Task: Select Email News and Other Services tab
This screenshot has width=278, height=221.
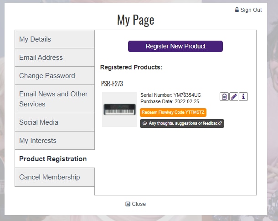Action: [x=55, y=99]
